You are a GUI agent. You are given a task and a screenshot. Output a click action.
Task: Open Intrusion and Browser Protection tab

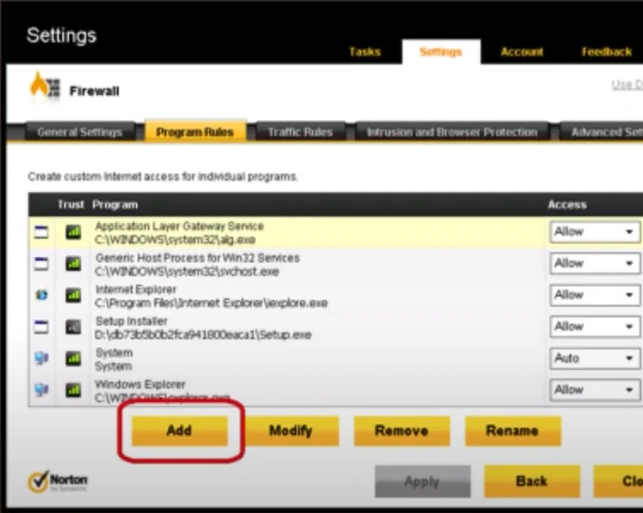pos(452,132)
